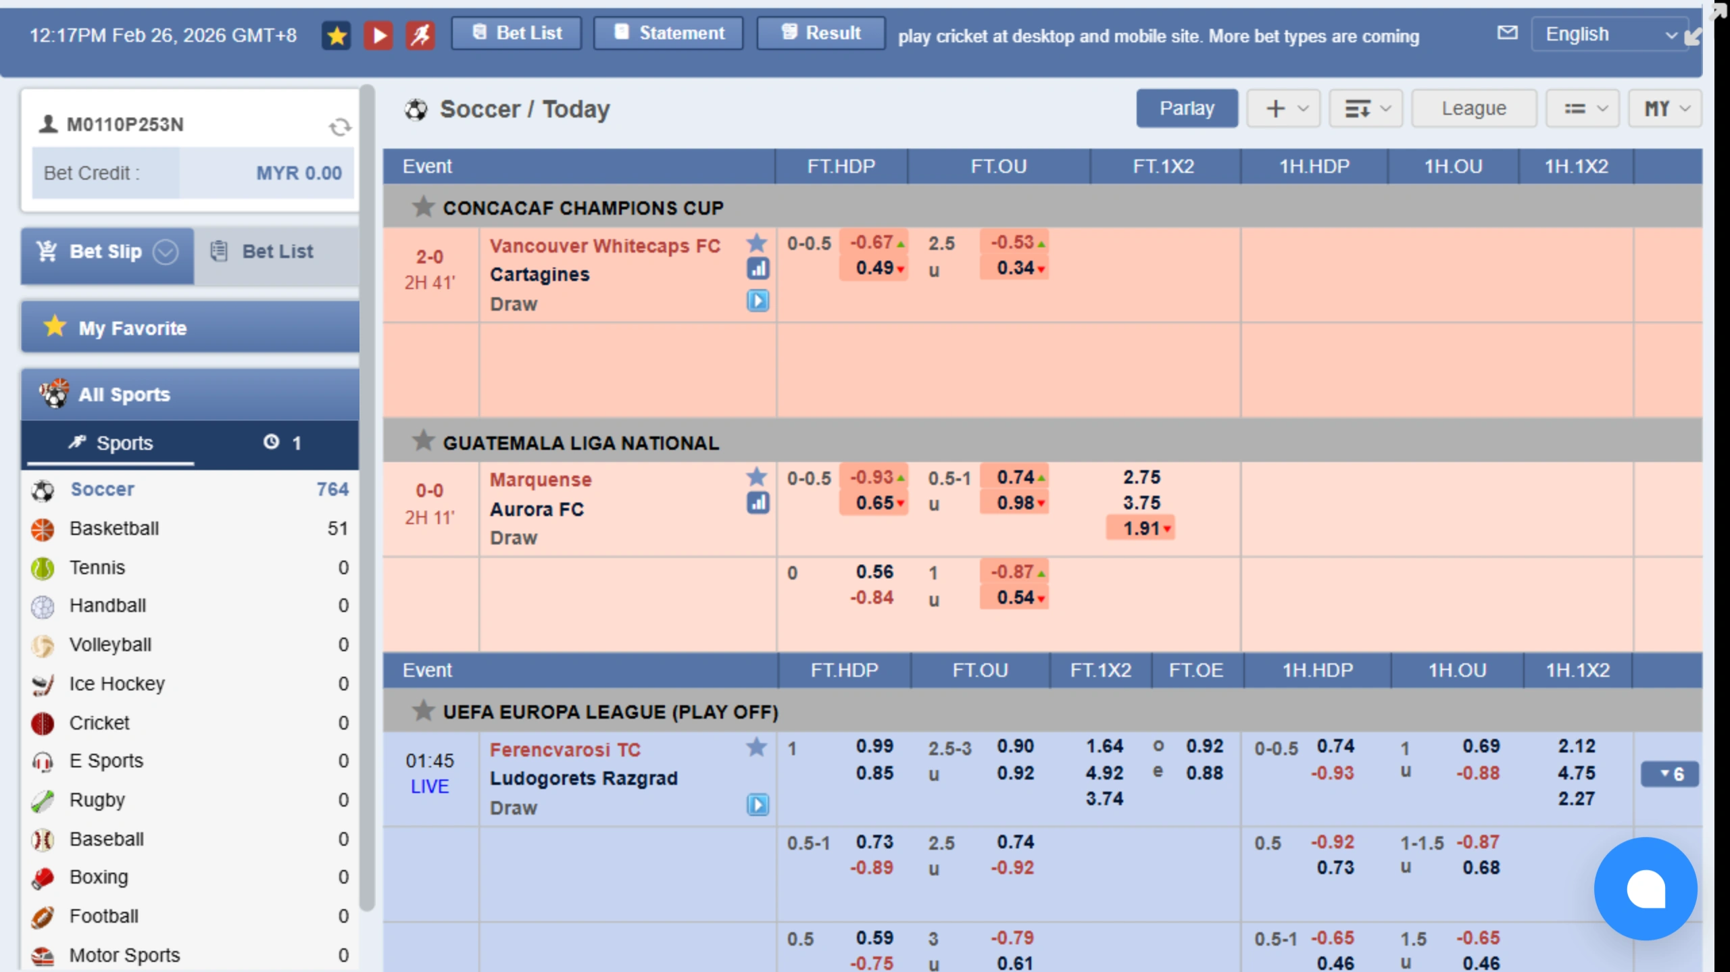Image resolution: width=1730 pixels, height=972 pixels.
Task: Open the MY odds type dropdown
Action: (x=1665, y=108)
